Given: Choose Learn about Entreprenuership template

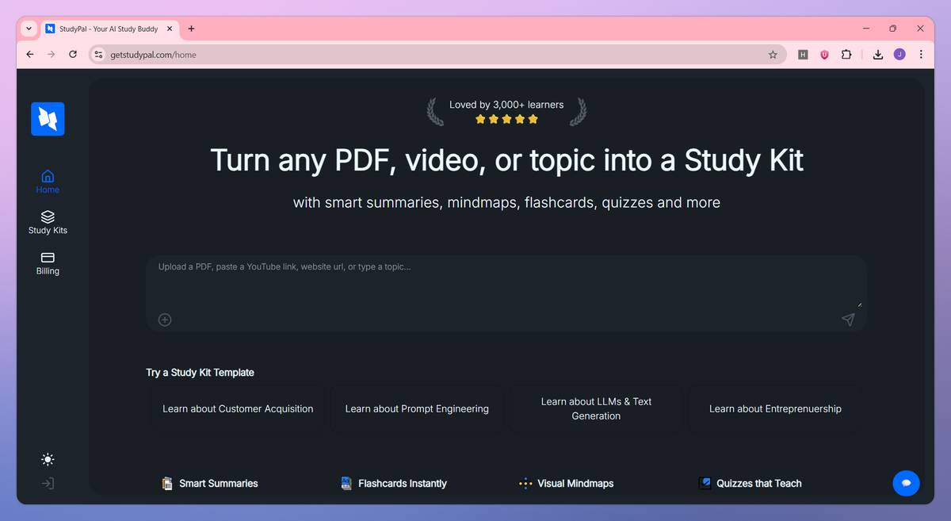Looking at the screenshot, I should [x=775, y=409].
